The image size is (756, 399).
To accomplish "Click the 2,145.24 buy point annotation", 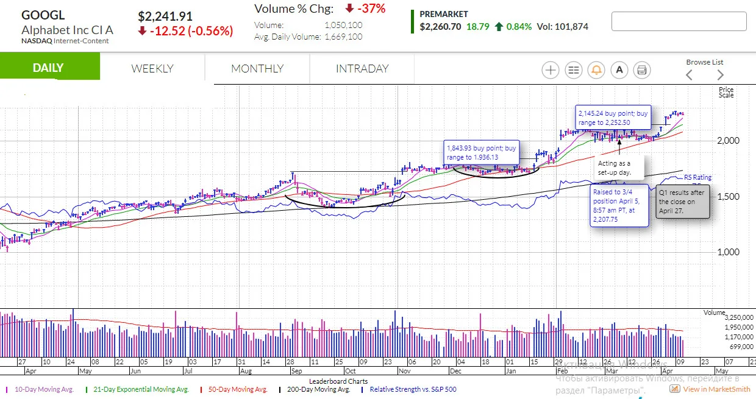I will (x=613, y=118).
